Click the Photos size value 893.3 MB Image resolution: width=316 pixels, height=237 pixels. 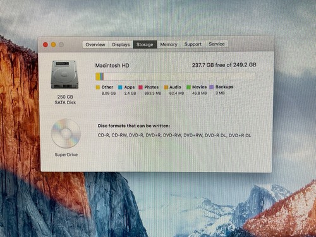153,93
